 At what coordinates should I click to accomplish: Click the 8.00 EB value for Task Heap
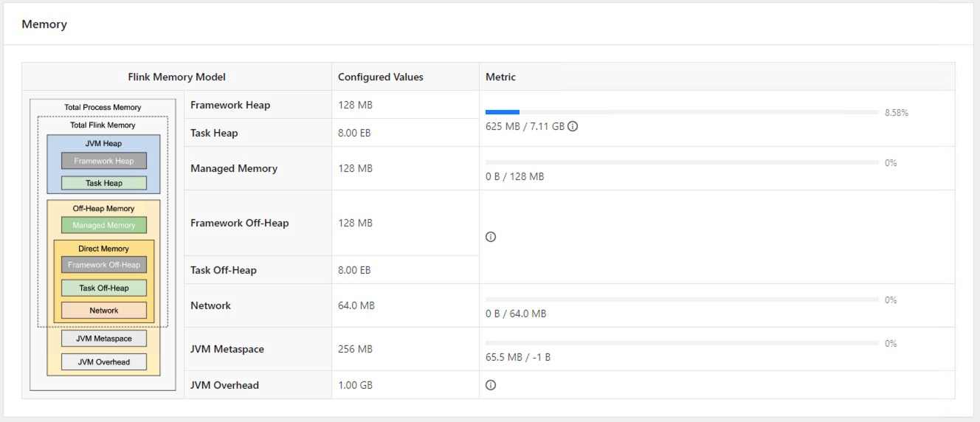[x=354, y=133]
